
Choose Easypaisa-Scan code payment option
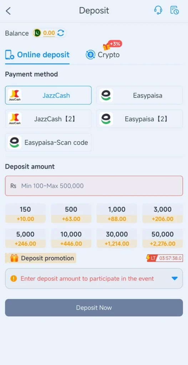[x=48, y=143]
